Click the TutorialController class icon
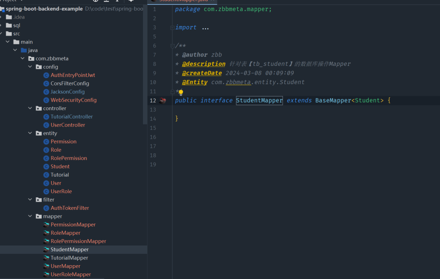This screenshot has height=279, width=440. pos(46,117)
